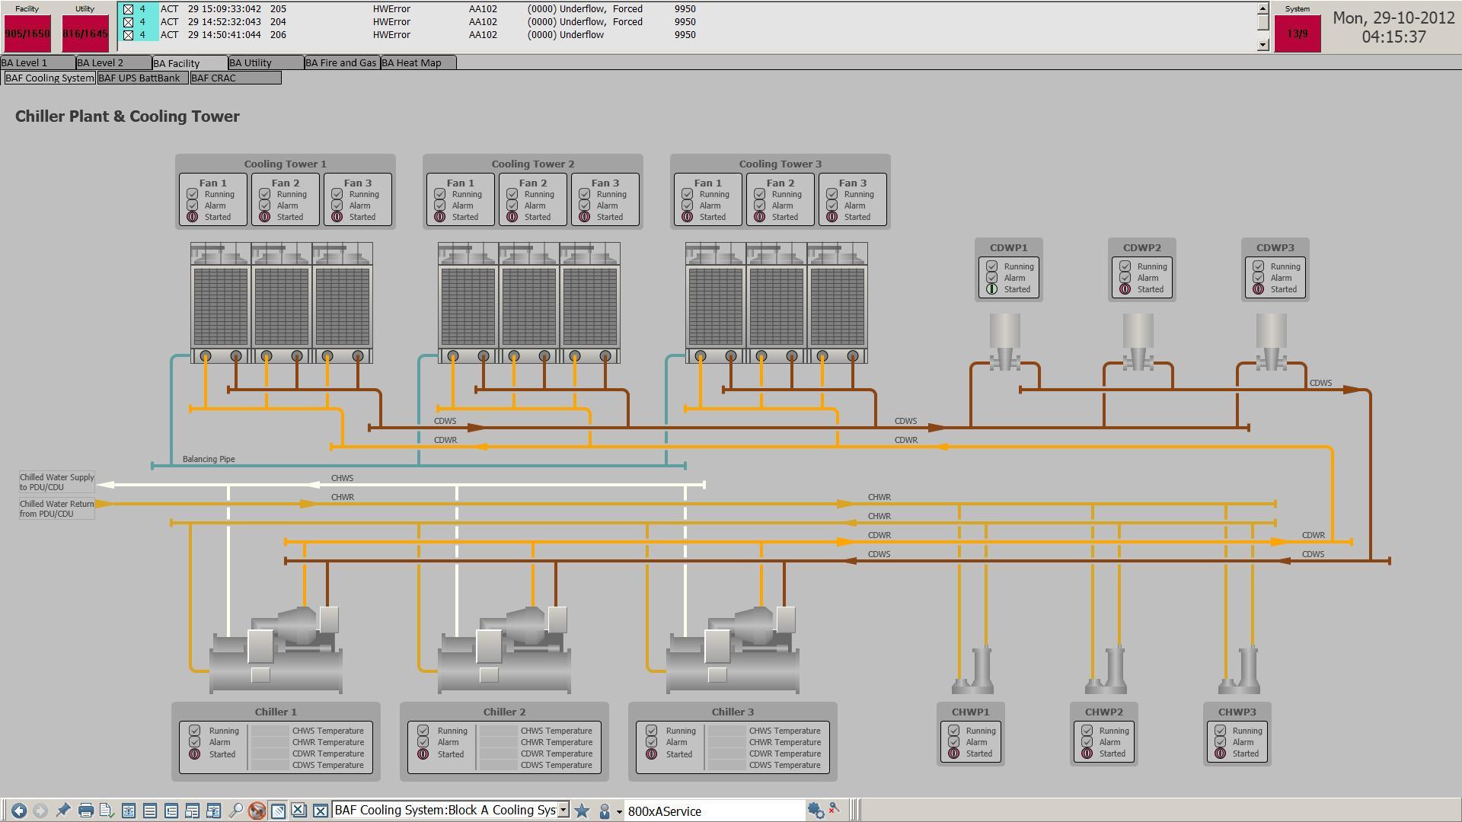The width and height of the screenshot is (1462, 822).
Task: Click the Chiller 2 CDWR Temperature value box
Action: point(498,753)
